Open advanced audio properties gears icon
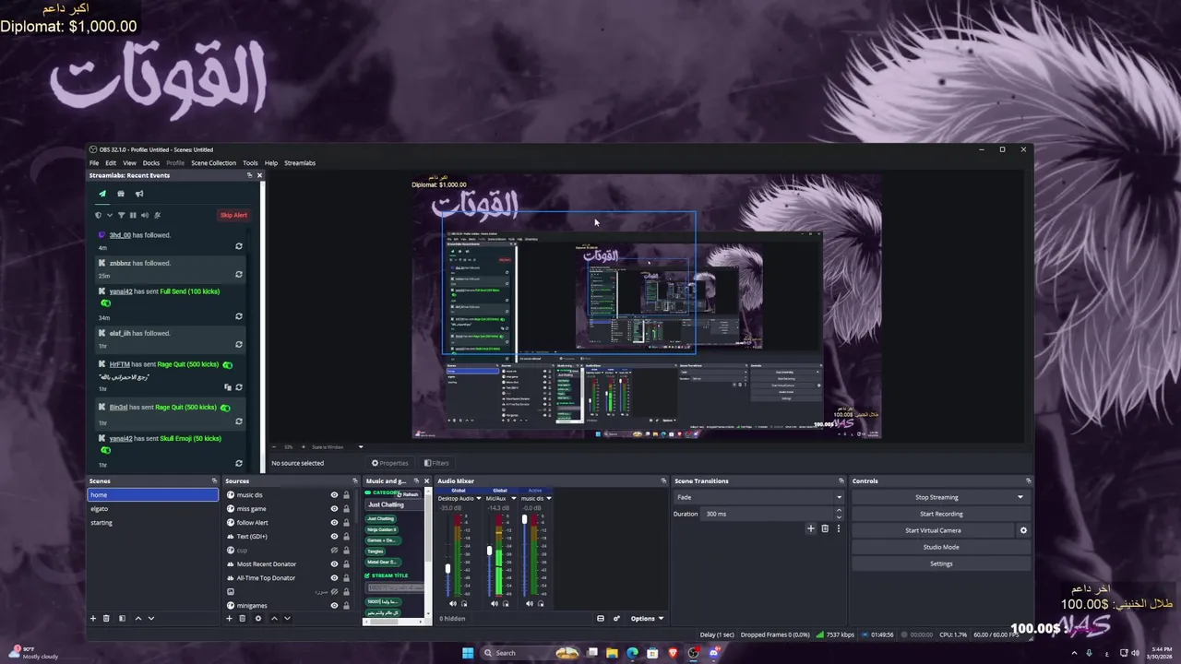Image resolution: width=1181 pixels, height=664 pixels. tap(616, 618)
